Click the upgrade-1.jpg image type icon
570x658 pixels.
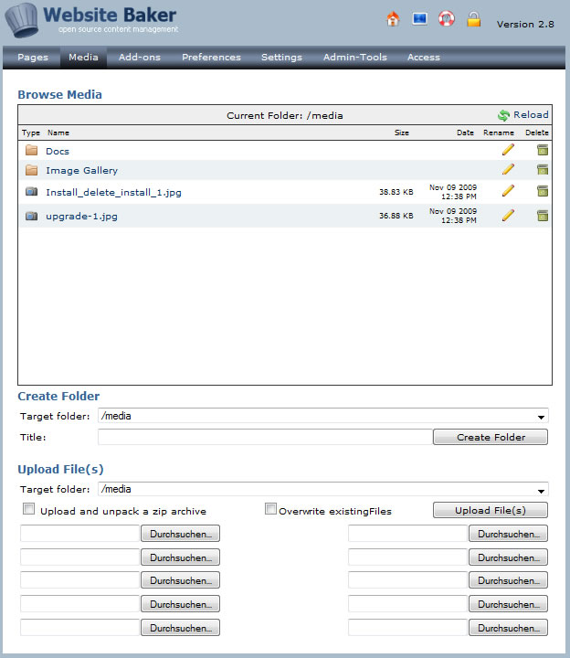pos(31,216)
